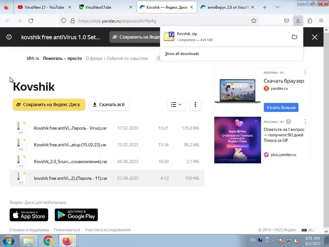Click the page vertical scrollbar down arrow
329x247 pixels.
click(326, 232)
